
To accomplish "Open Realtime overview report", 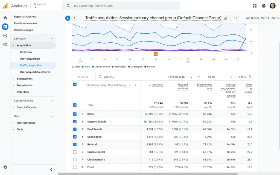I will [25, 24].
